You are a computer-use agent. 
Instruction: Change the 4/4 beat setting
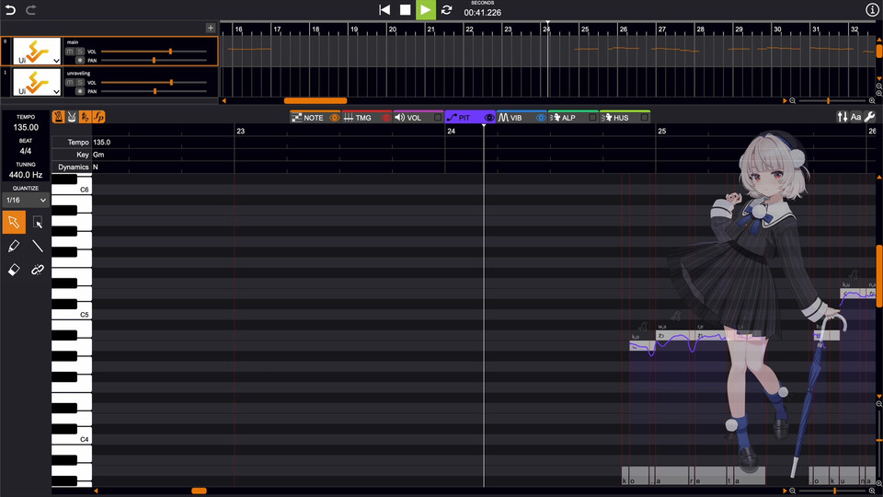coord(26,151)
